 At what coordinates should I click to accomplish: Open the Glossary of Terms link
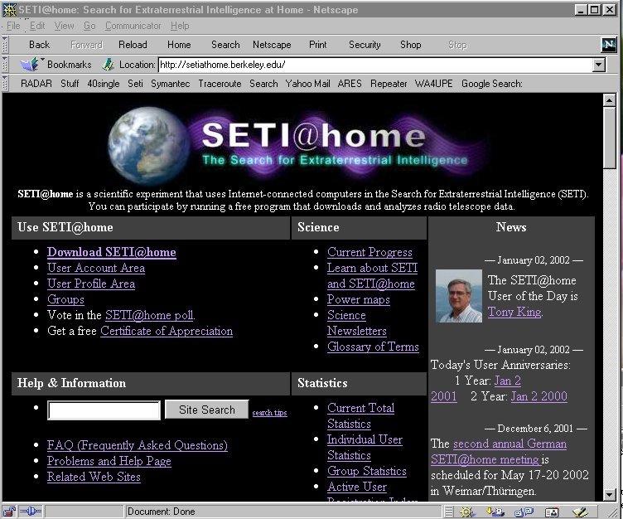[373, 347]
